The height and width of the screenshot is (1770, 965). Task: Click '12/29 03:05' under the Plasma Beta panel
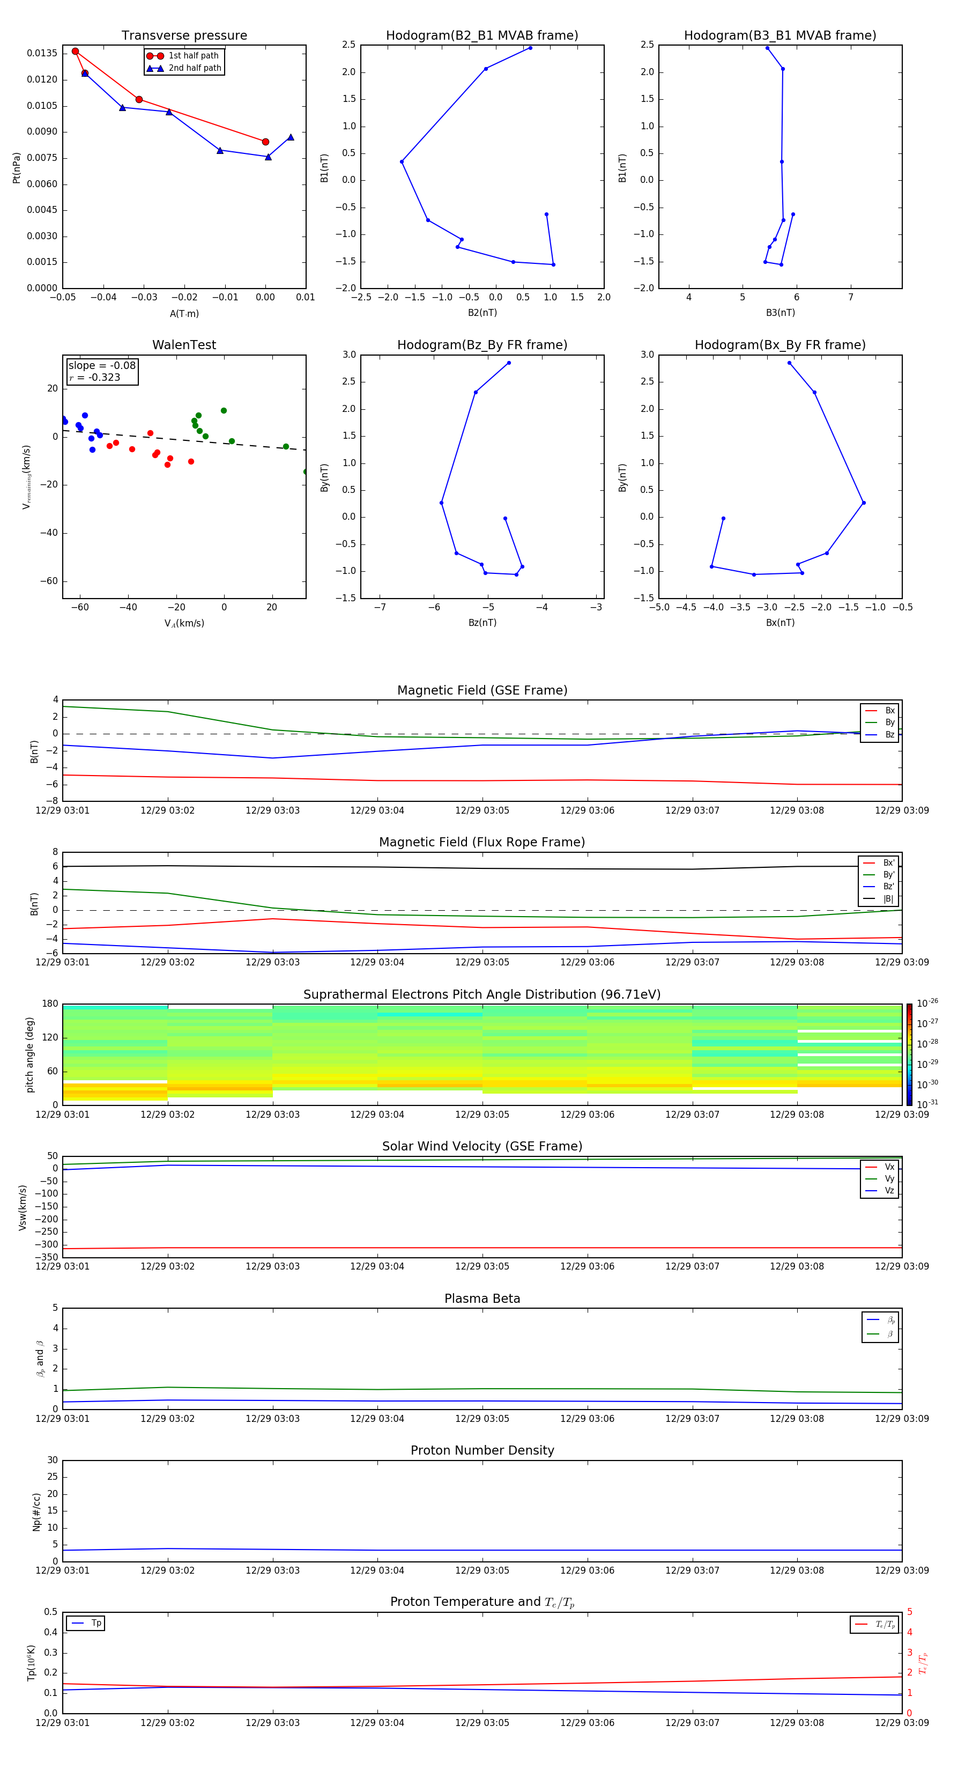click(x=482, y=1419)
